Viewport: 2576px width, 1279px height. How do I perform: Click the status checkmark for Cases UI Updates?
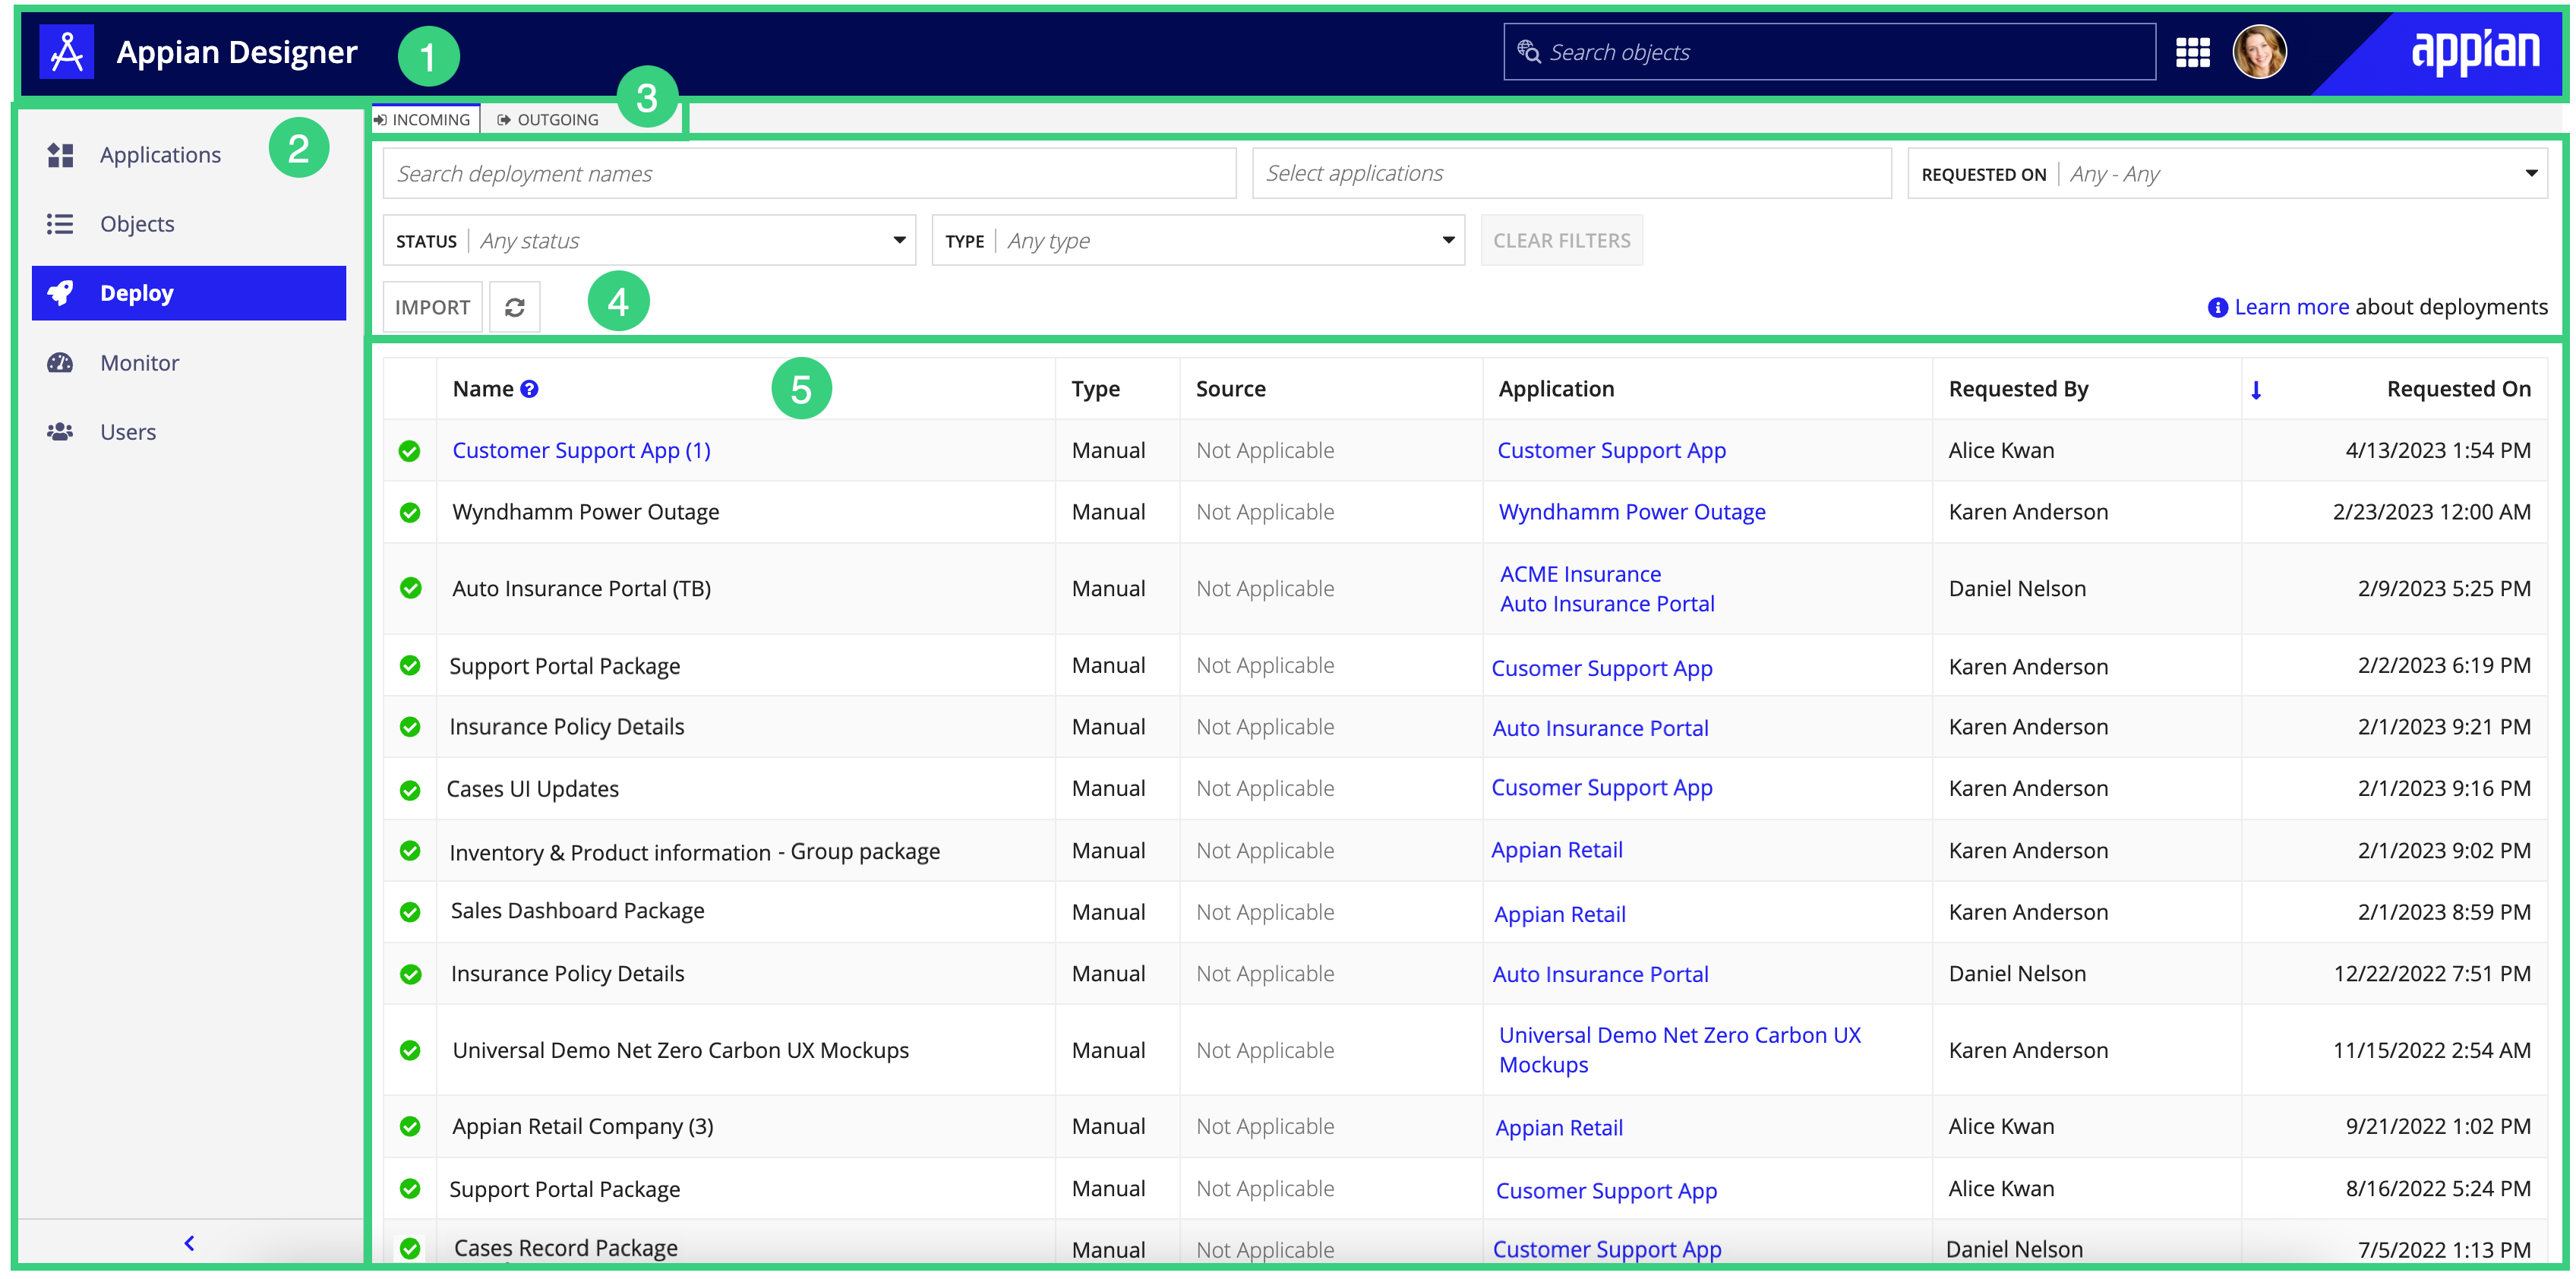[410, 790]
